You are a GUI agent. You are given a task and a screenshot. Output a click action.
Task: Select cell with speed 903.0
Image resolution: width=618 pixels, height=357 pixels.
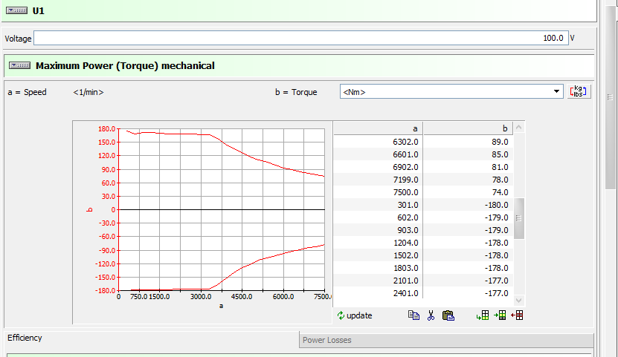coord(379,229)
